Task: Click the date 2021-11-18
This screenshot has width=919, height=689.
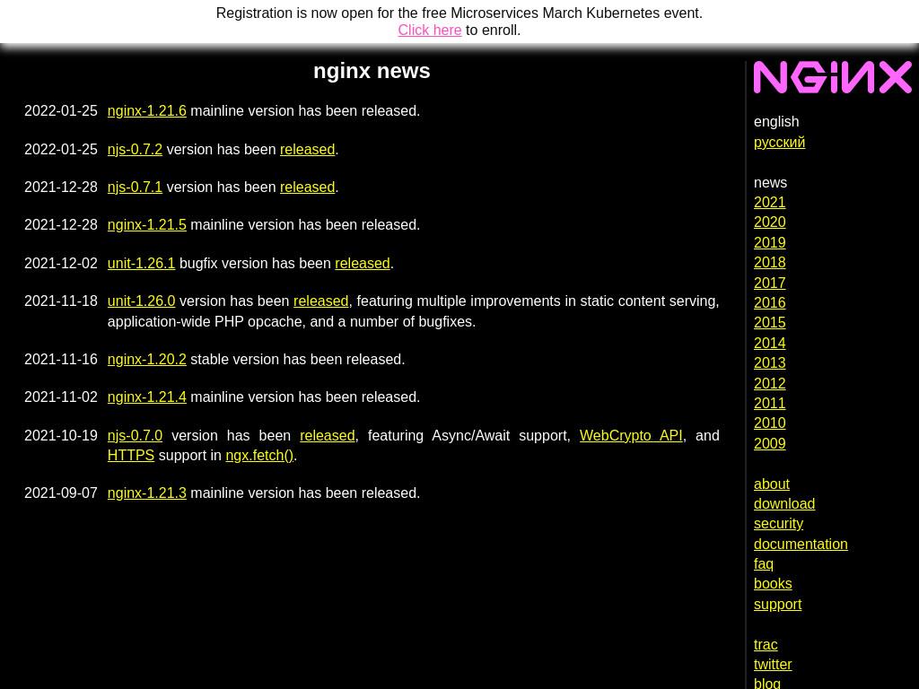Action: [61, 301]
